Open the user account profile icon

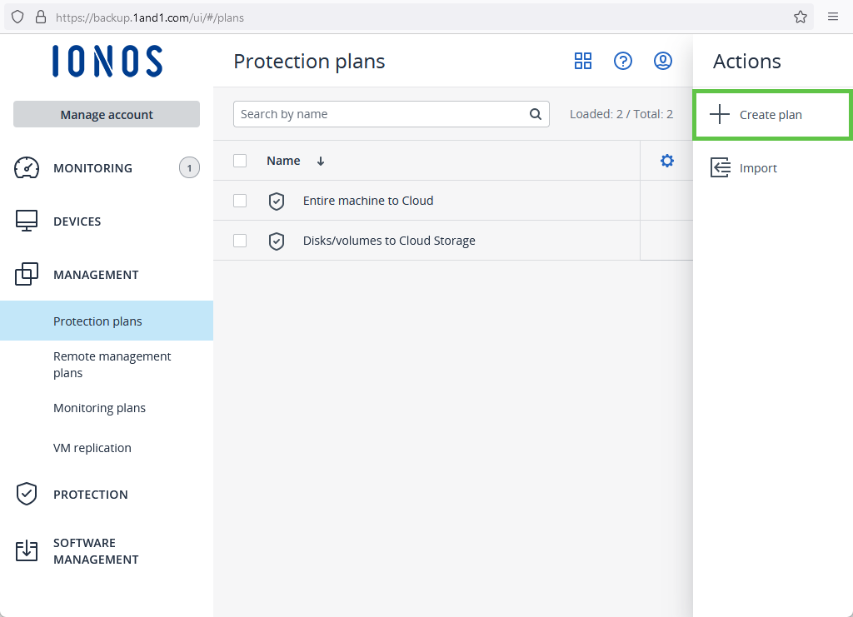663,61
